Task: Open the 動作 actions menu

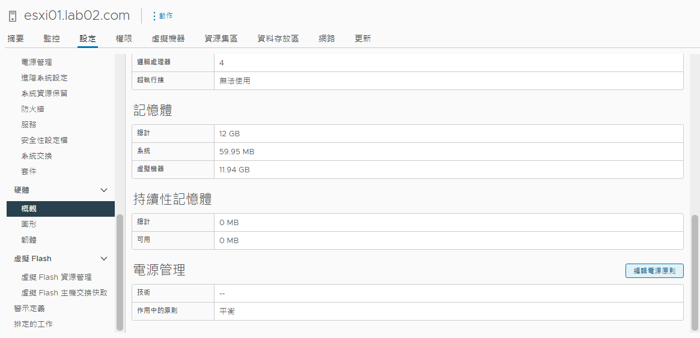Action: 162,16
